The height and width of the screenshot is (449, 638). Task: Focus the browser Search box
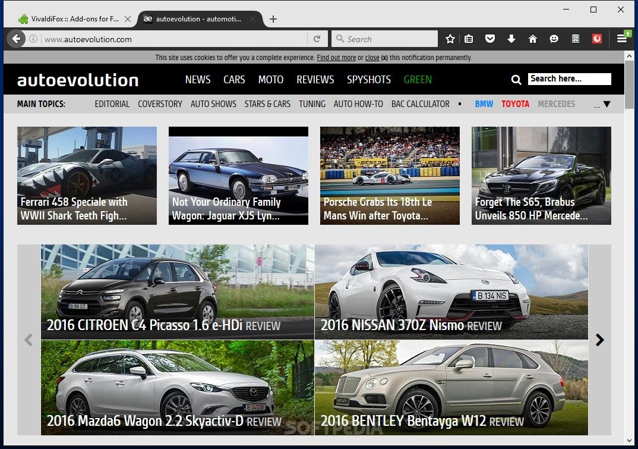(x=384, y=39)
